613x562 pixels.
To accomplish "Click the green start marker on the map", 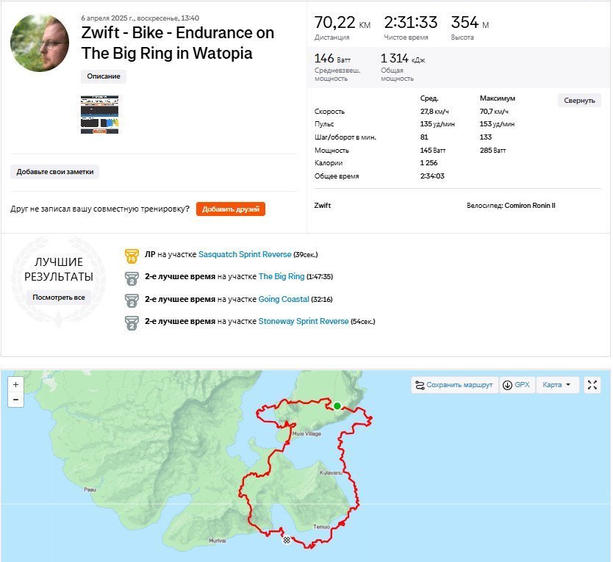I will coord(337,406).
